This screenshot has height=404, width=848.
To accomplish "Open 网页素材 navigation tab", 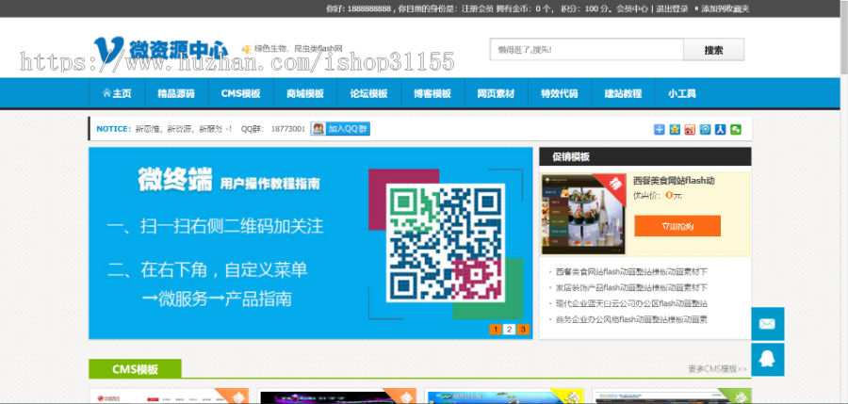I will (x=496, y=93).
